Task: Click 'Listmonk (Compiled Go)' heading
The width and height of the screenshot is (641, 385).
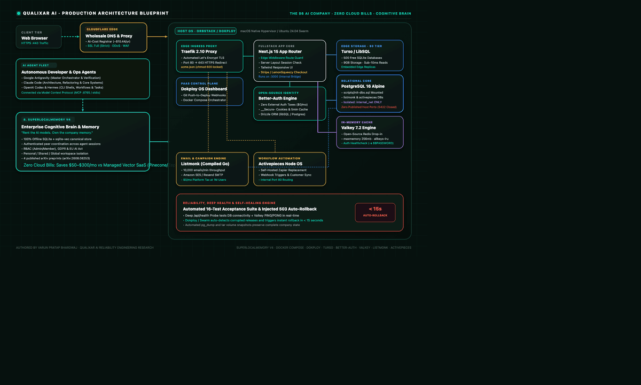Action: [205, 164]
